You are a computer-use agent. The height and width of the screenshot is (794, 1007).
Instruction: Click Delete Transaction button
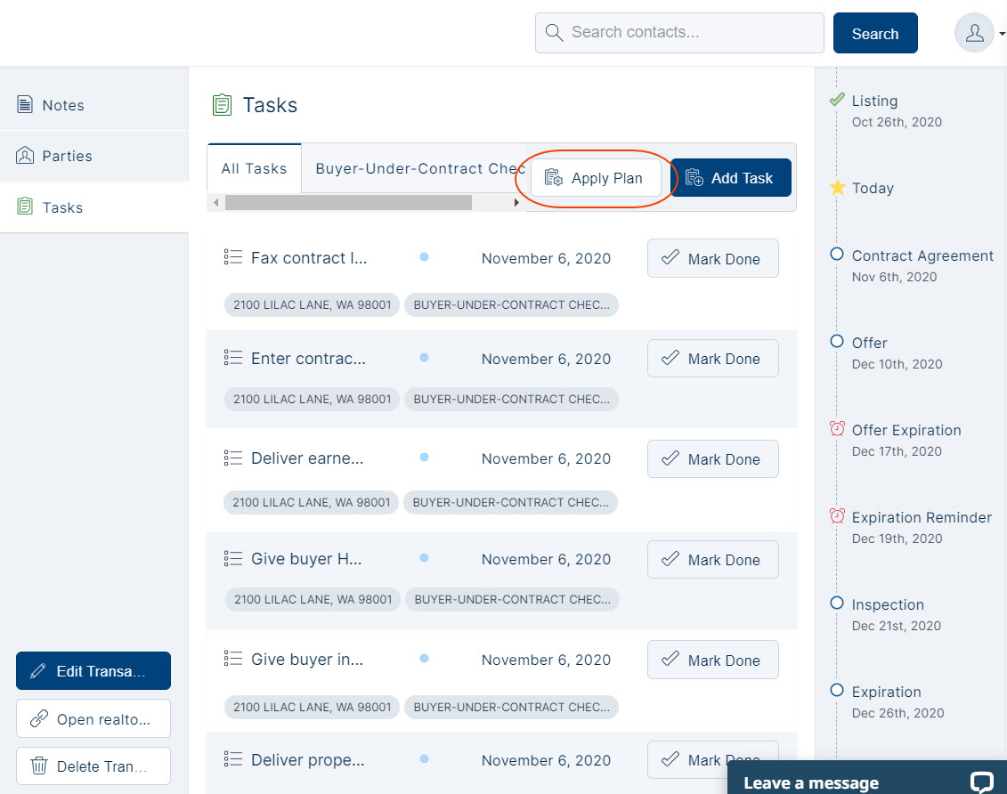[x=93, y=766]
